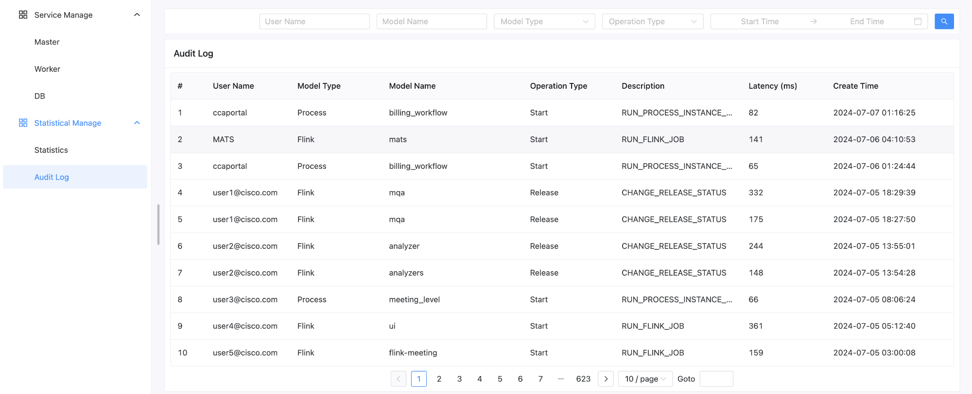This screenshot has width=972, height=394.
Task: Click the Goto page number input
Action: point(716,379)
